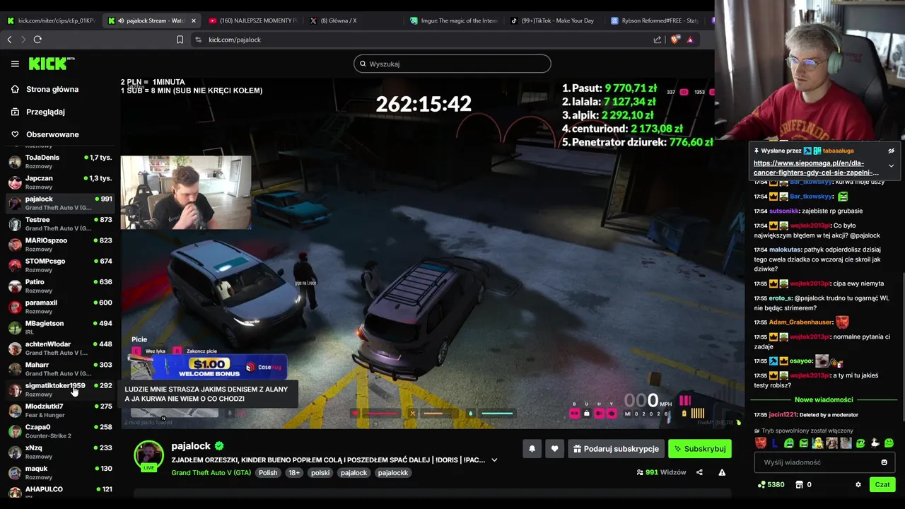Click the green verified badge next to pajalock
Image resolution: width=905 pixels, height=509 pixels.
pos(219,446)
